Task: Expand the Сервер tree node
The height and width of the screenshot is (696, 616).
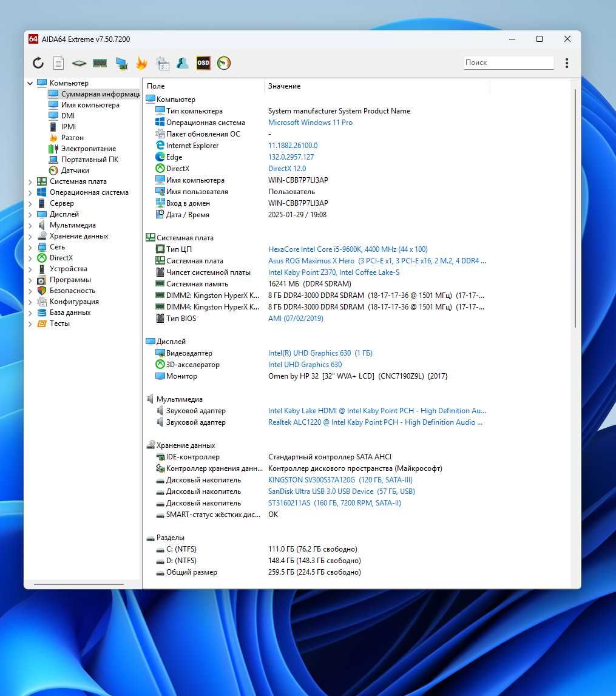Action: [x=30, y=203]
